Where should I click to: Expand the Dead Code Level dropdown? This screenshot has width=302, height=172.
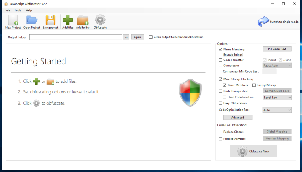coord(277,98)
